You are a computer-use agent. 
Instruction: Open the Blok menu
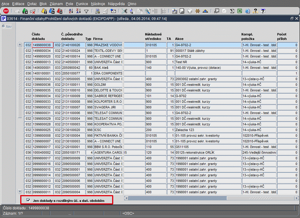pos(43,4)
